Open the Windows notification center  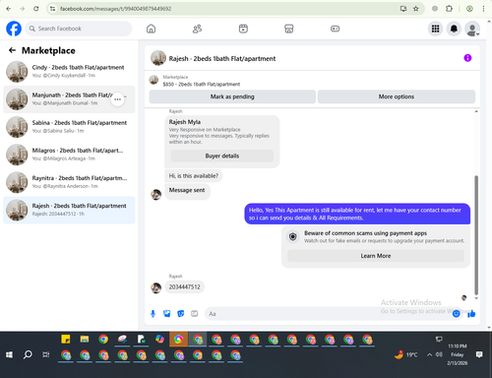click(x=479, y=354)
